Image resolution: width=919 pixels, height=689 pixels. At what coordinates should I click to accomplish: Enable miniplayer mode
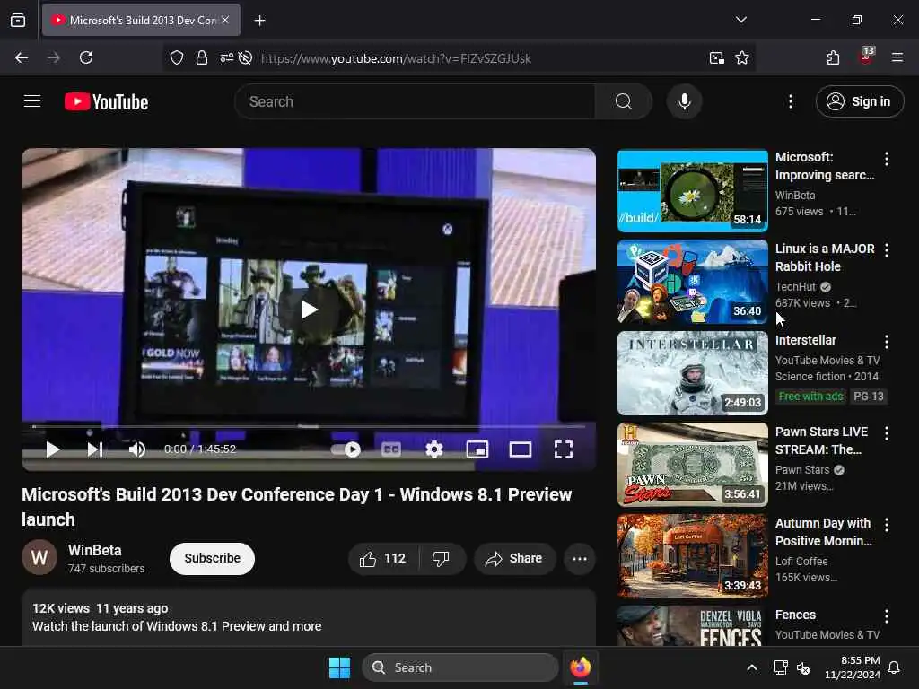477,449
